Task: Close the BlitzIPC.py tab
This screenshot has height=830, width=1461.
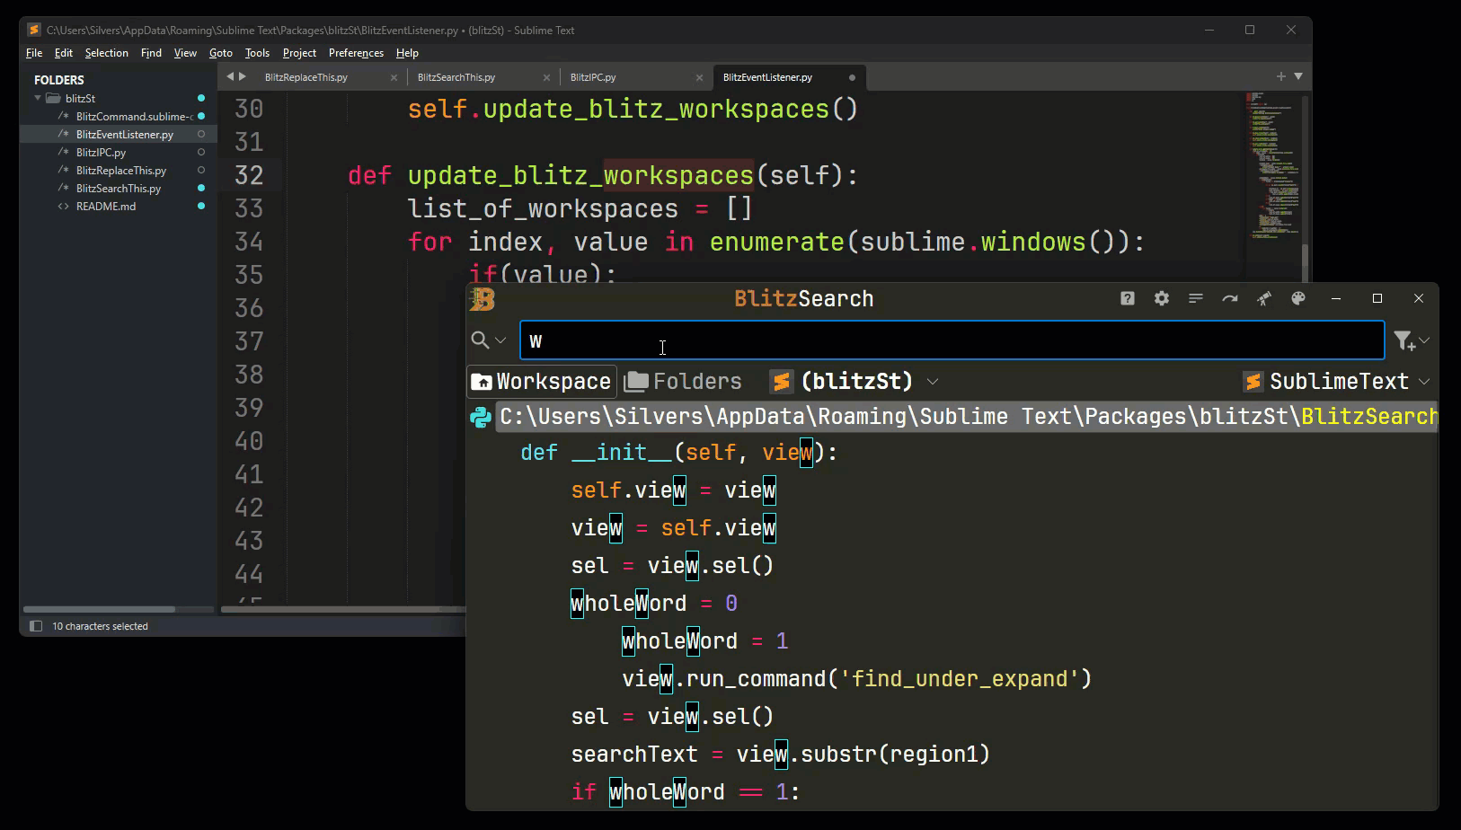Action: click(699, 77)
